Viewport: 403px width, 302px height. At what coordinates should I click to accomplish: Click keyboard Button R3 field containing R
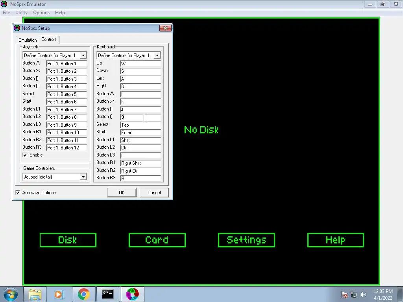point(140,178)
